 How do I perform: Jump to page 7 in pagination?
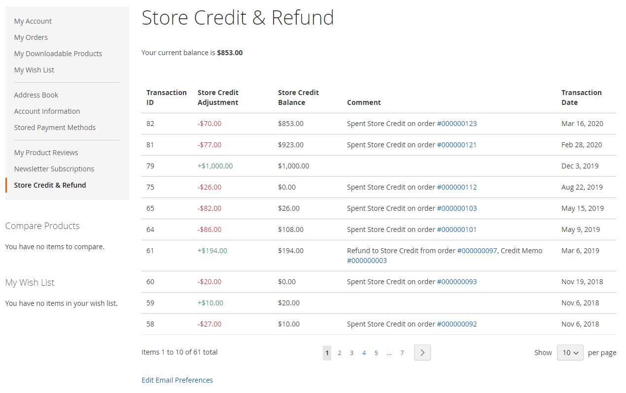[402, 353]
